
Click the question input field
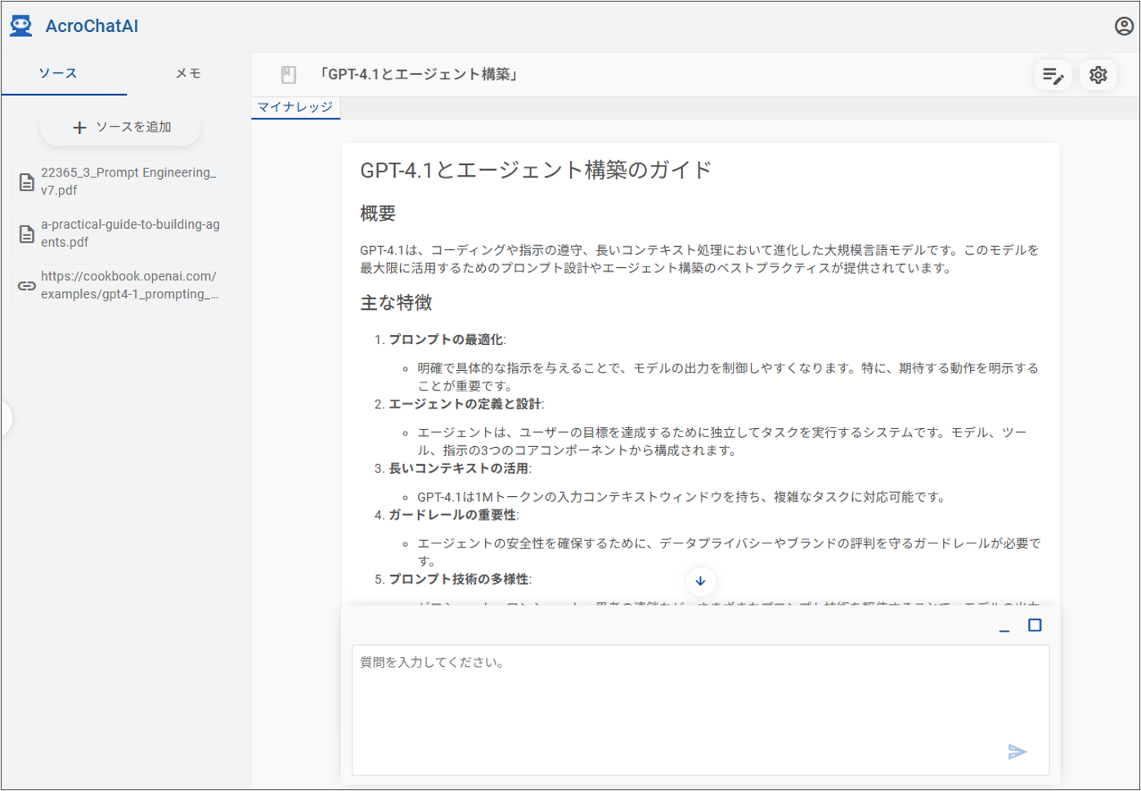pyautogui.click(x=700, y=710)
